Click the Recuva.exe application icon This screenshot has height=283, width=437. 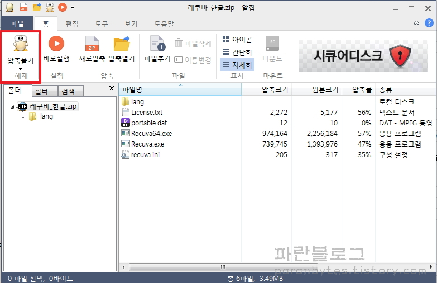[x=126, y=144]
